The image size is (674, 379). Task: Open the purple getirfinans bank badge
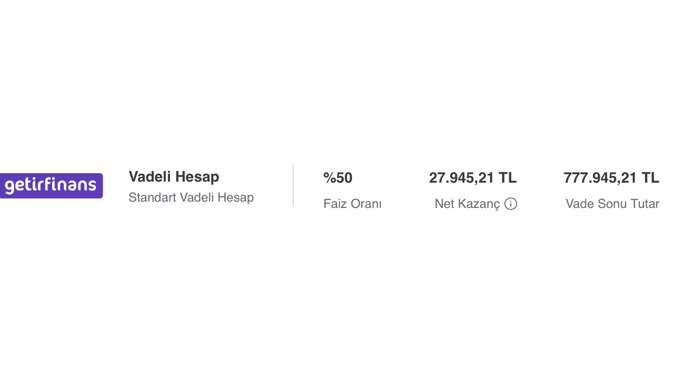(51, 186)
